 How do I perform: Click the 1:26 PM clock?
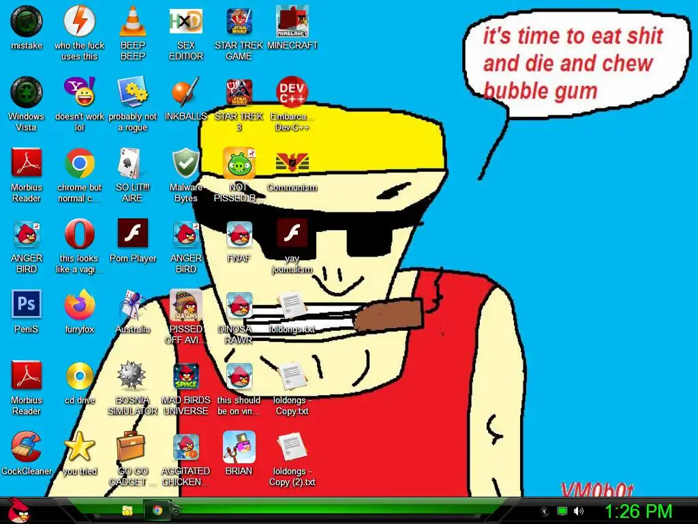click(x=638, y=511)
